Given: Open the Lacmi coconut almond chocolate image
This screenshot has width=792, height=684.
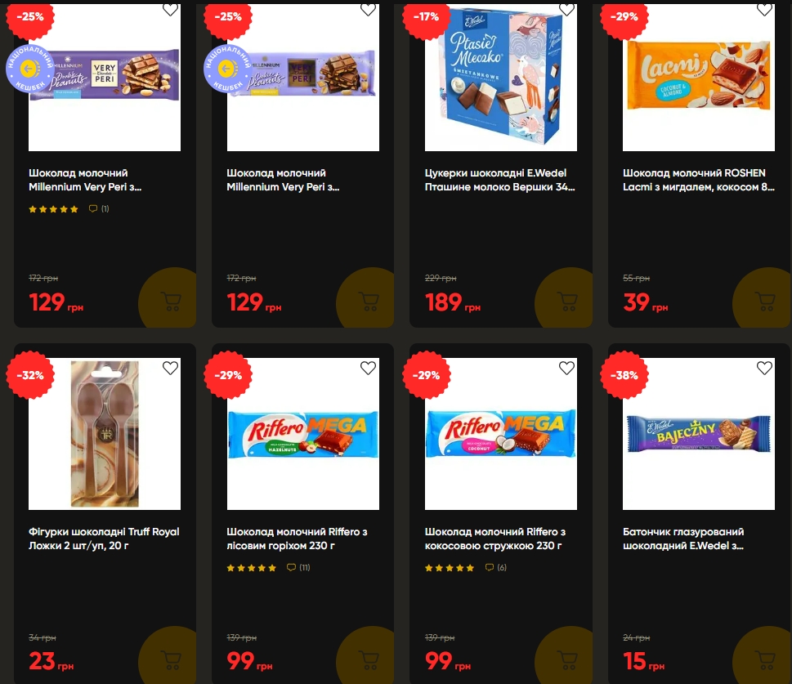Looking at the screenshot, I should pyautogui.click(x=699, y=78).
